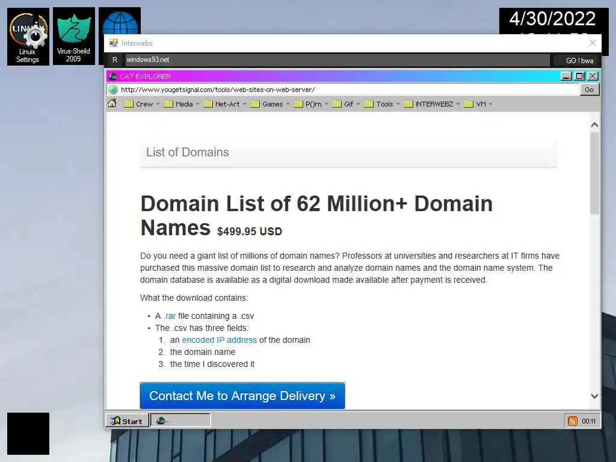Image resolution: width=616 pixels, height=462 pixels.
Task: Click the Interwebs window title icon
Action: (x=114, y=43)
